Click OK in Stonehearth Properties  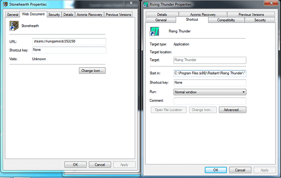tap(75, 165)
